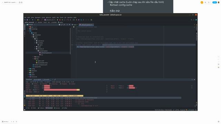Click the UTF-8 encoding in status bar
221x124 pixels.
click(x=177, y=110)
